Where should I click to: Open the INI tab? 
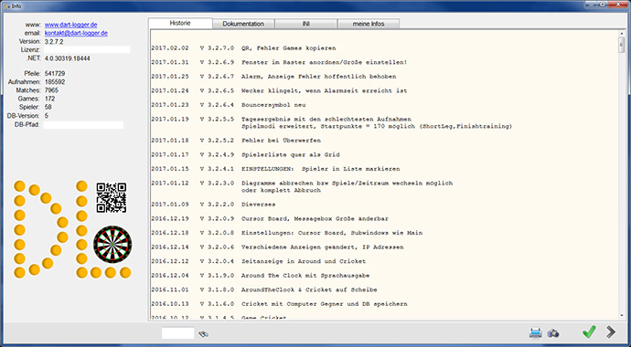(305, 24)
